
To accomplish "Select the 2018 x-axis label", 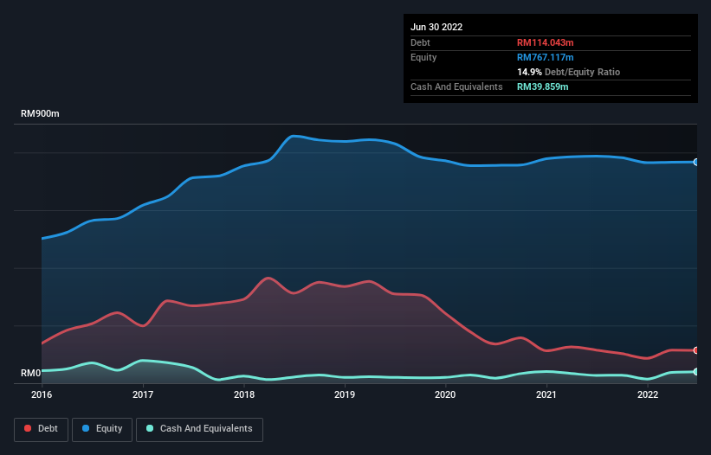I will pyautogui.click(x=244, y=394).
